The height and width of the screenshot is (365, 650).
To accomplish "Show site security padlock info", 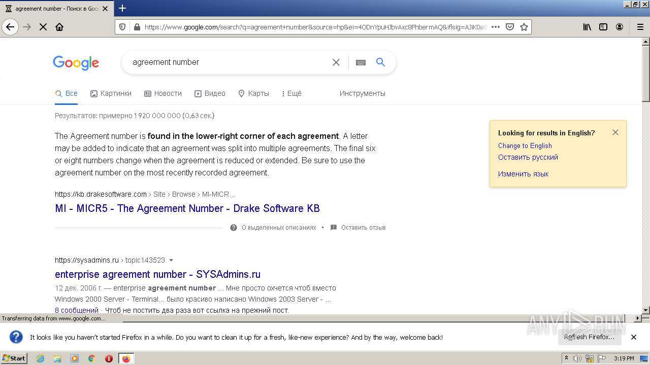I will 137,27.
